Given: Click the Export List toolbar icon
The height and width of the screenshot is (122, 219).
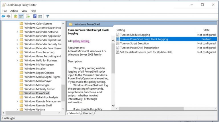Looking at the screenshot, I should click(28, 16).
